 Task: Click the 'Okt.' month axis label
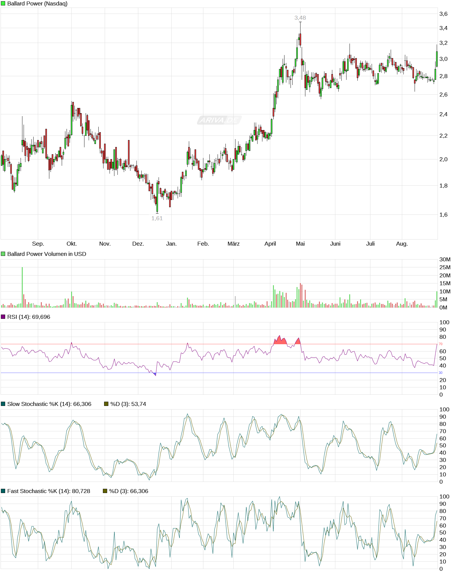coord(72,244)
